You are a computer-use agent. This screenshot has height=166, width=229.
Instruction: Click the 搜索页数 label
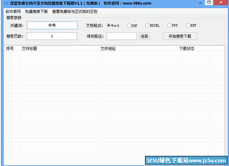click(x=15, y=36)
